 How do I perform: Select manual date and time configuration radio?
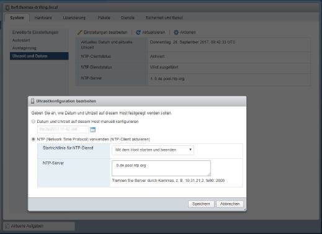pos(33,122)
